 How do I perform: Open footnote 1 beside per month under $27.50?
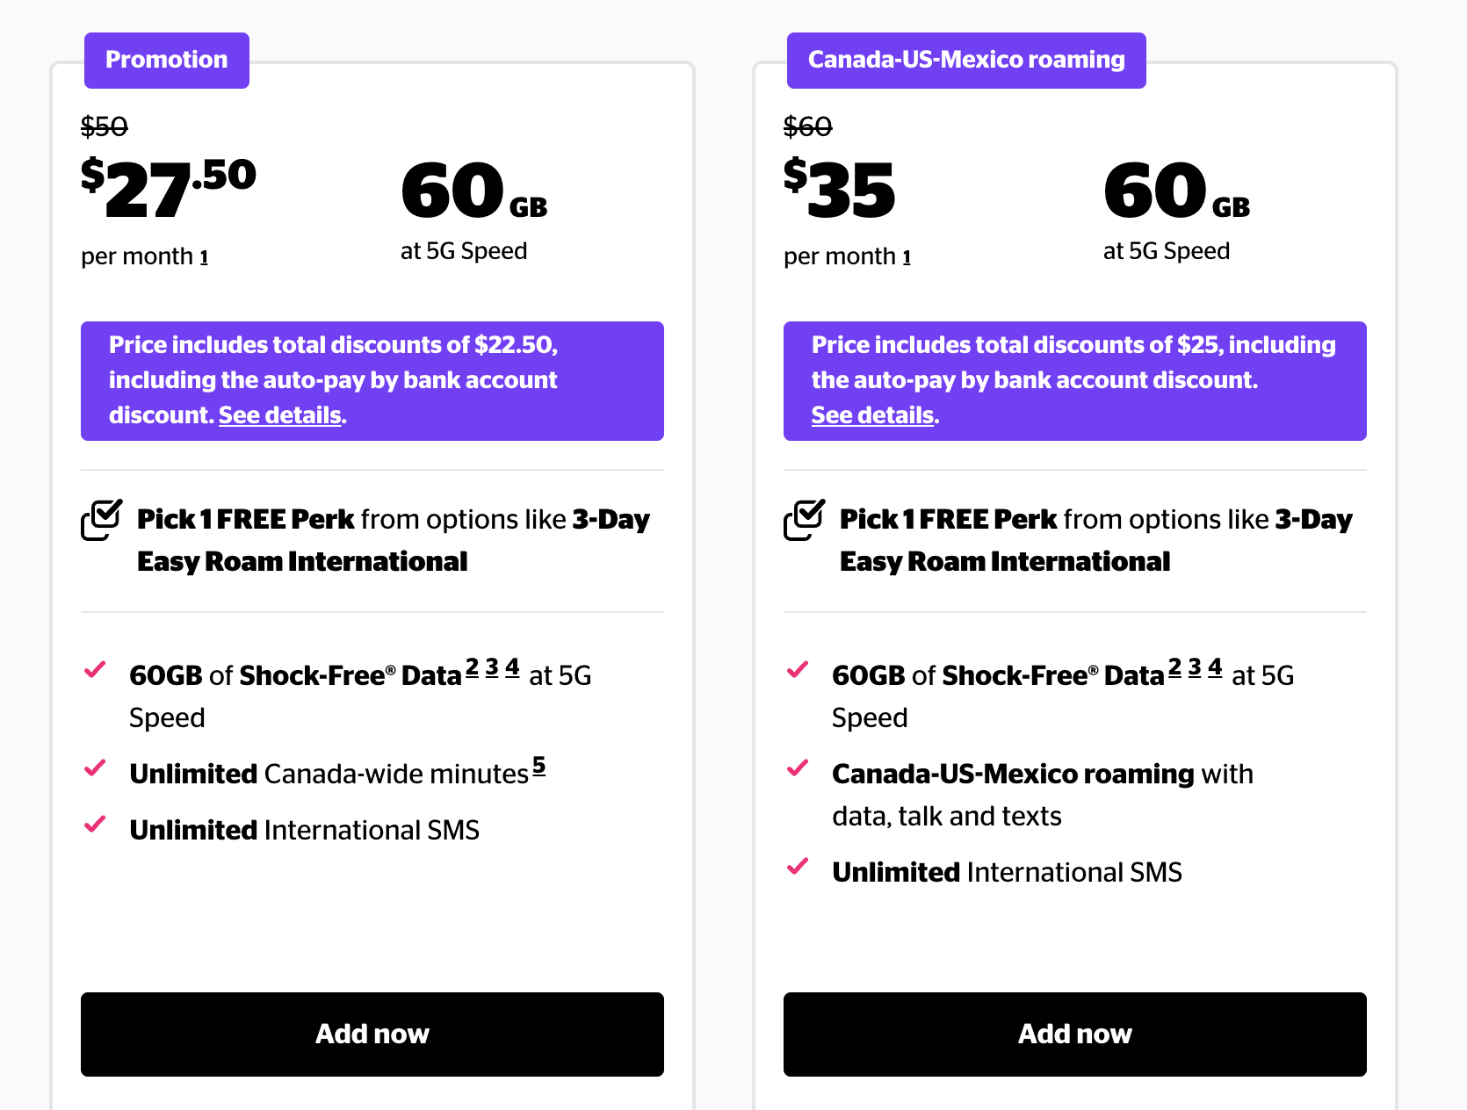204,257
